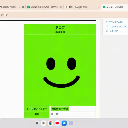Open the settings gear icon in the shelf
Screen dimensions: 128x128
point(37,123)
